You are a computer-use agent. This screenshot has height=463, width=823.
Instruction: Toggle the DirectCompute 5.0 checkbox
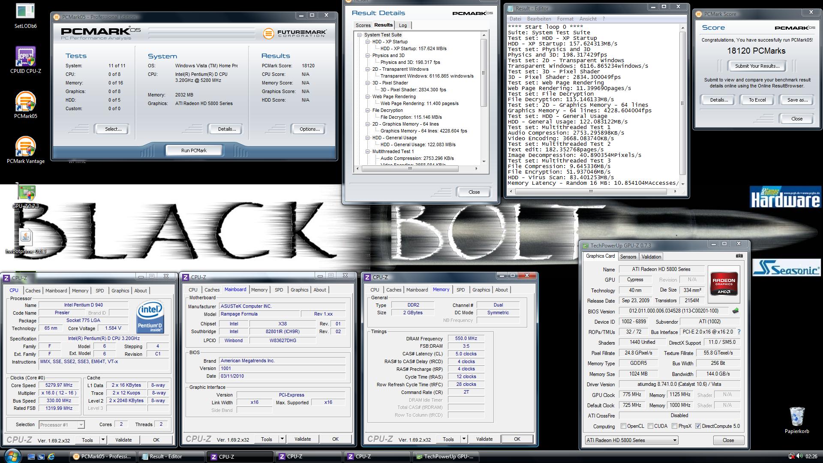click(698, 426)
